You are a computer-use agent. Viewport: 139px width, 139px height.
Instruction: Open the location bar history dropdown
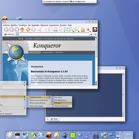coord(91,34)
